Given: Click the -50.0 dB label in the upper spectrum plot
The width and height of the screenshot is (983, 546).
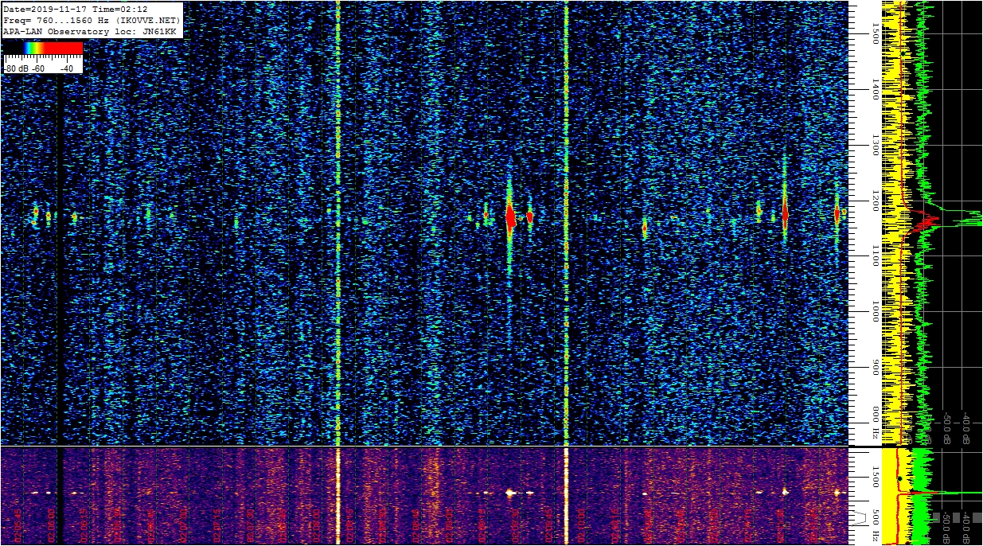Looking at the screenshot, I should [x=947, y=427].
